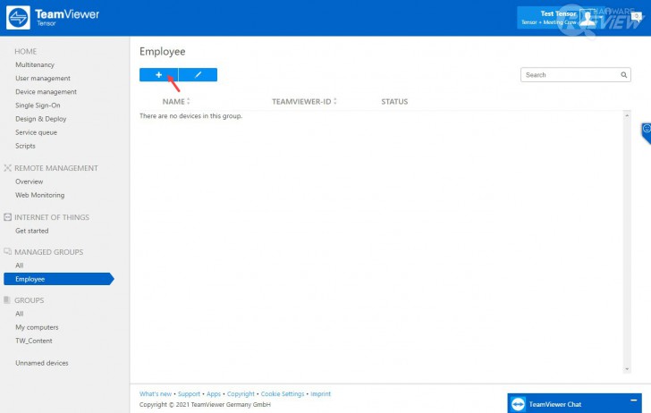The height and width of the screenshot is (413, 651).
Task: Click the Managed Groups section icon
Action: (x=7, y=251)
